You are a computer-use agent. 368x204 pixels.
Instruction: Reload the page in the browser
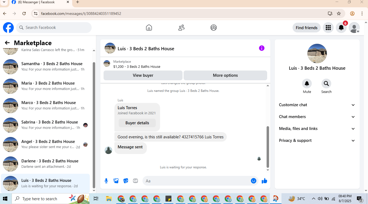point(24,14)
